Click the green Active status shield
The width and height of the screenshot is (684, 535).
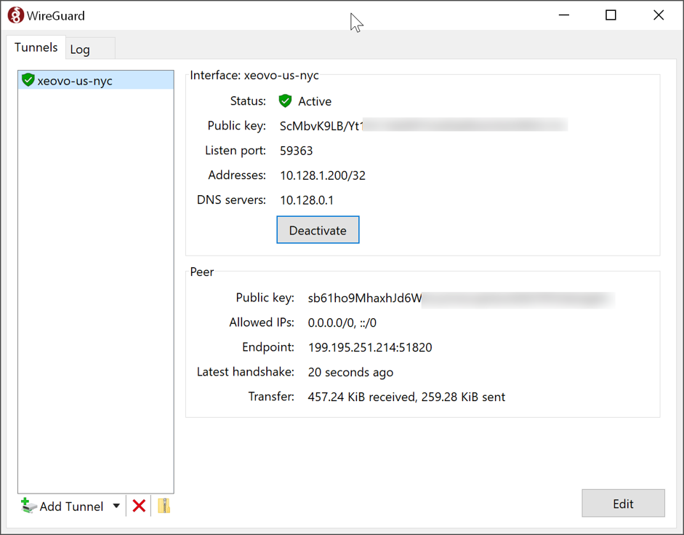point(285,101)
